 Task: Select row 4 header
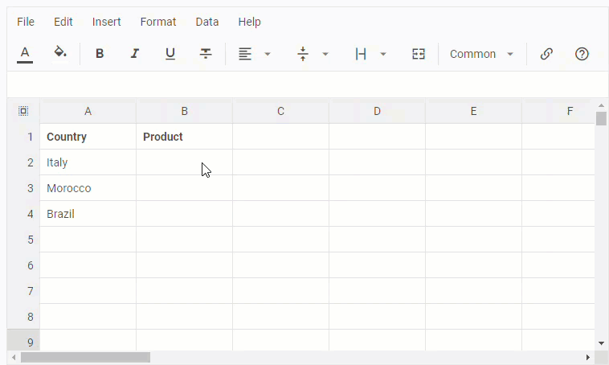(23, 213)
